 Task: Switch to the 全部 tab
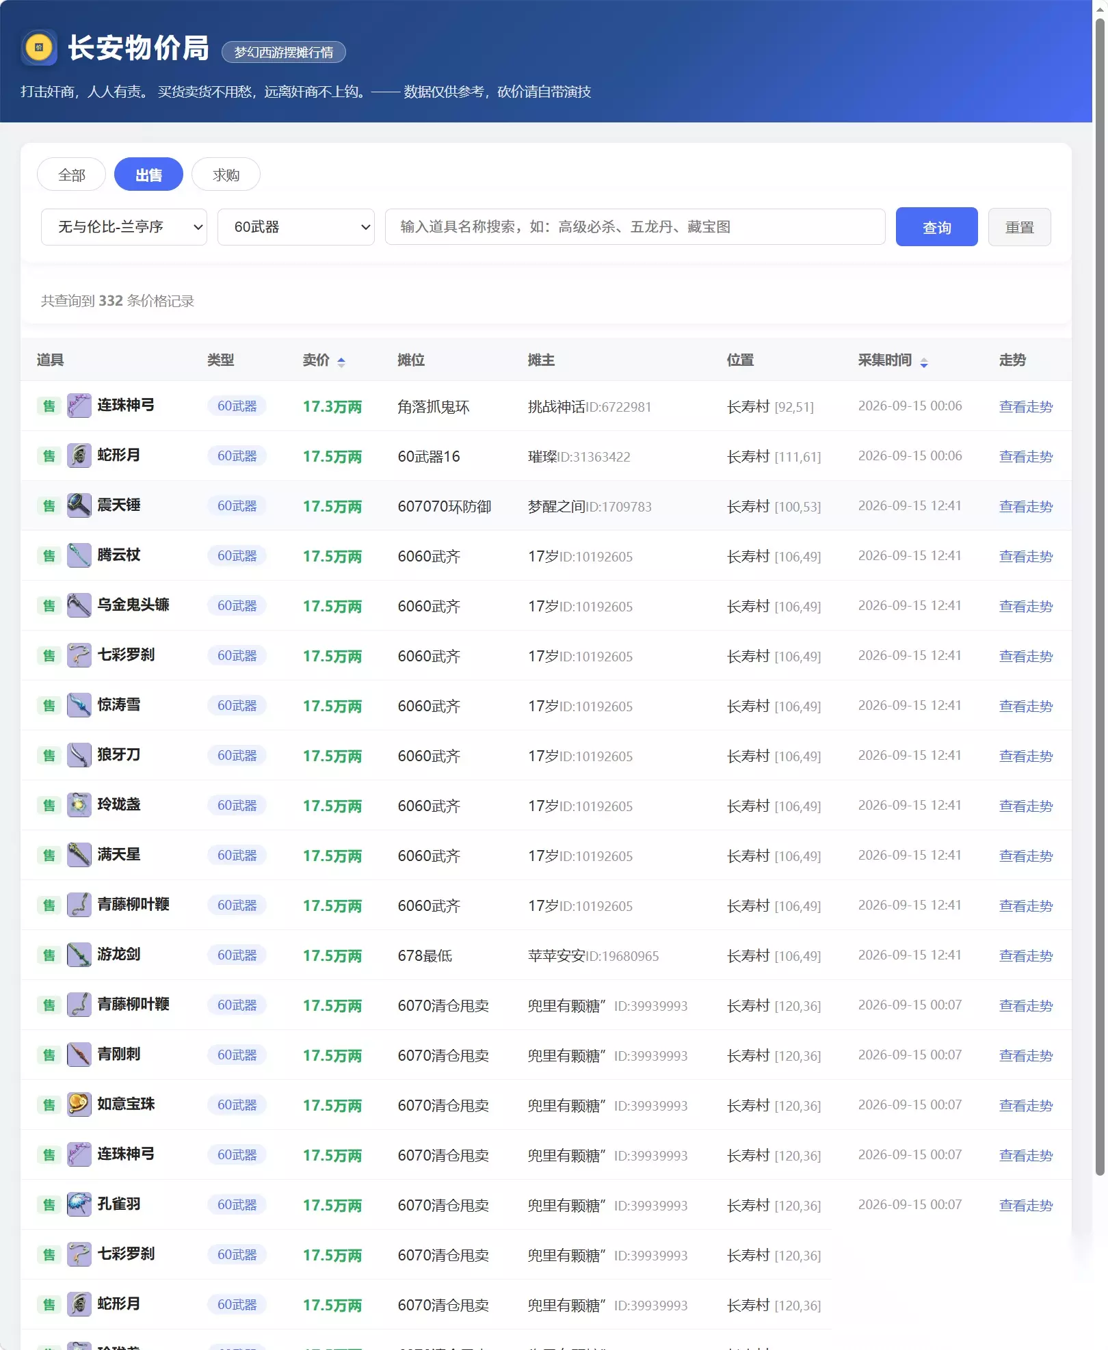tap(71, 174)
